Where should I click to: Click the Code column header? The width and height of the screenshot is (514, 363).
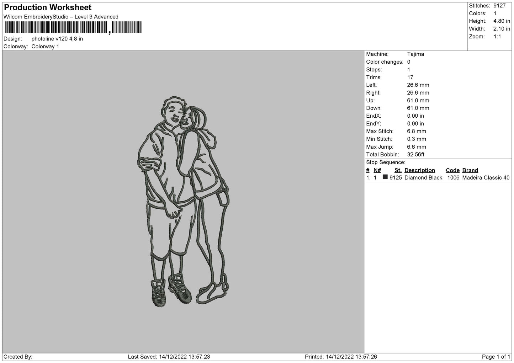(x=452, y=170)
